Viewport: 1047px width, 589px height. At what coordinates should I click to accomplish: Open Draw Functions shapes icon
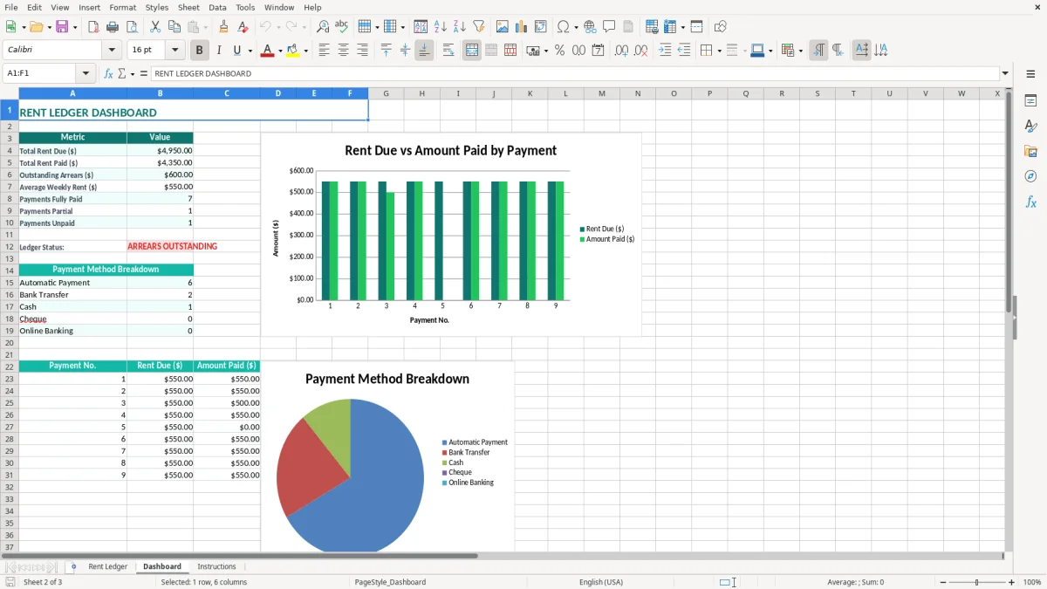721,27
